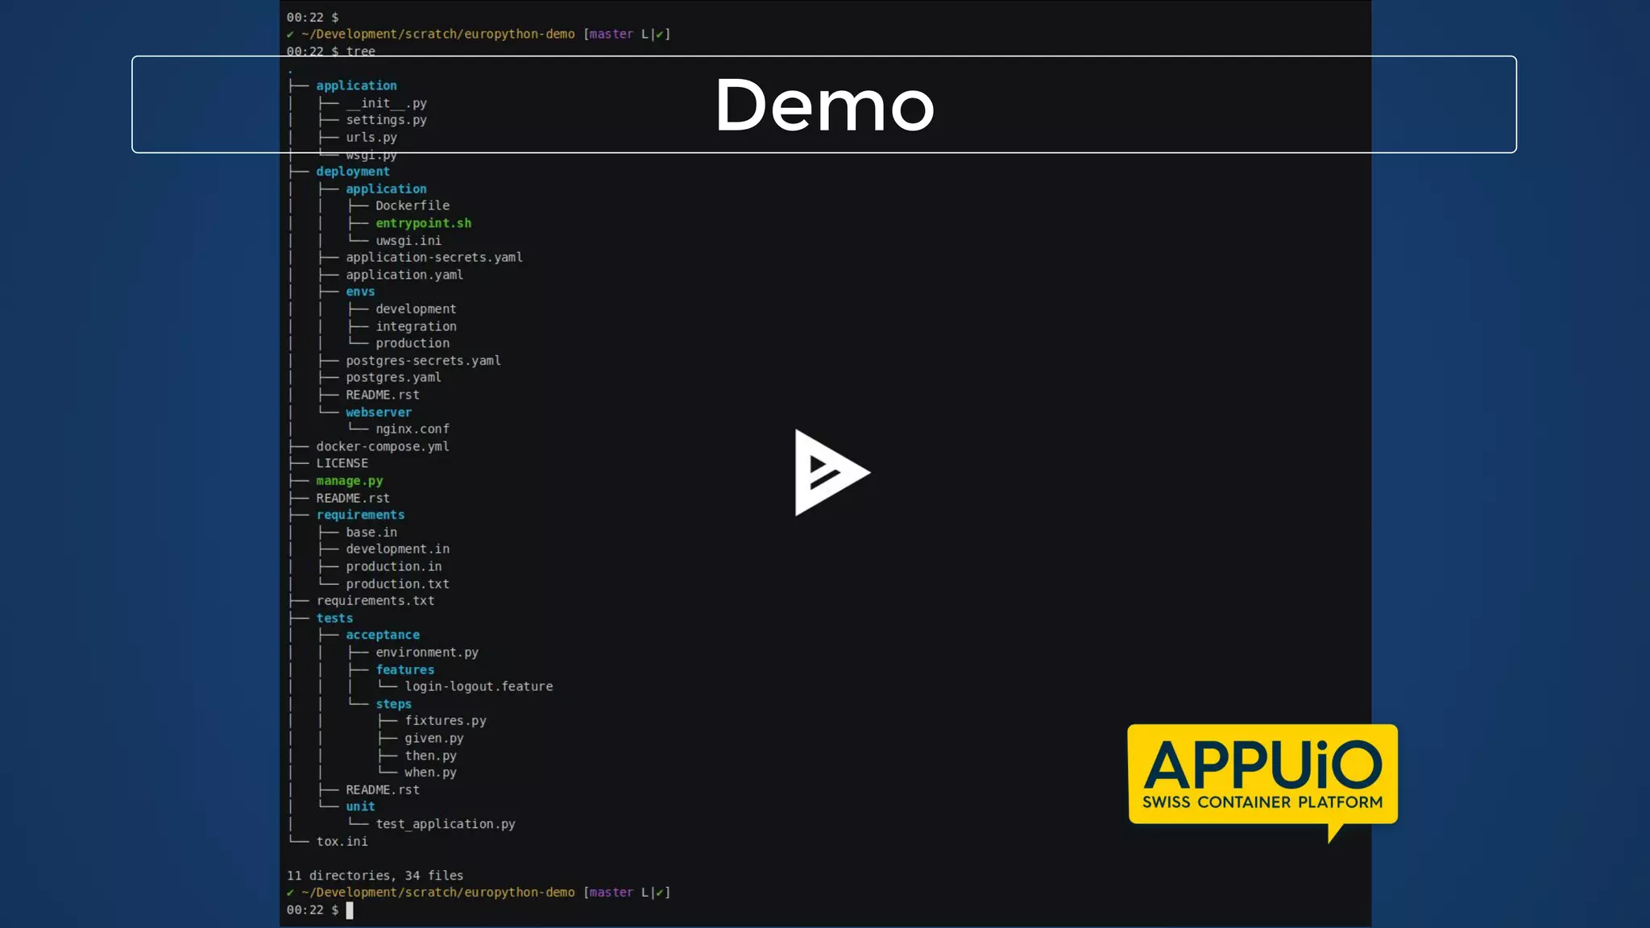The width and height of the screenshot is (1650, 928).
Task: Click 'uwsgi.ini' file name
Action: [408, 240]
